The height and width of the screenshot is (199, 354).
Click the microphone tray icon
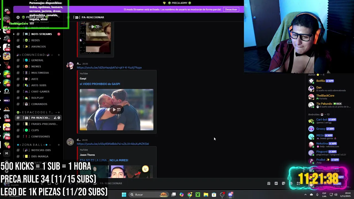[x=317, y=195]
